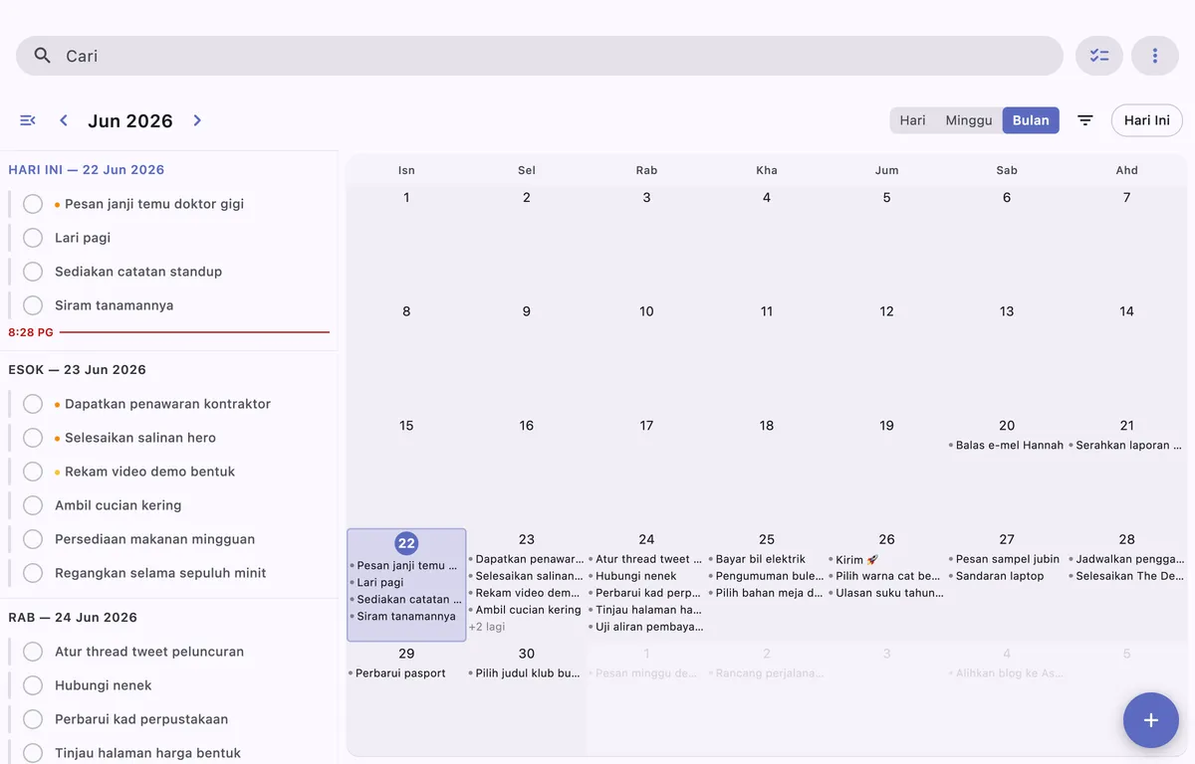Open the Jun 2026 month title
This screenshot has height=764, width=1195.
coord(130,120)
